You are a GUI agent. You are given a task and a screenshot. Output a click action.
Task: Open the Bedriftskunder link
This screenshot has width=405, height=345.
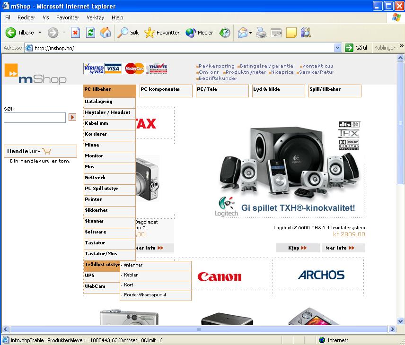pos(218,78)
